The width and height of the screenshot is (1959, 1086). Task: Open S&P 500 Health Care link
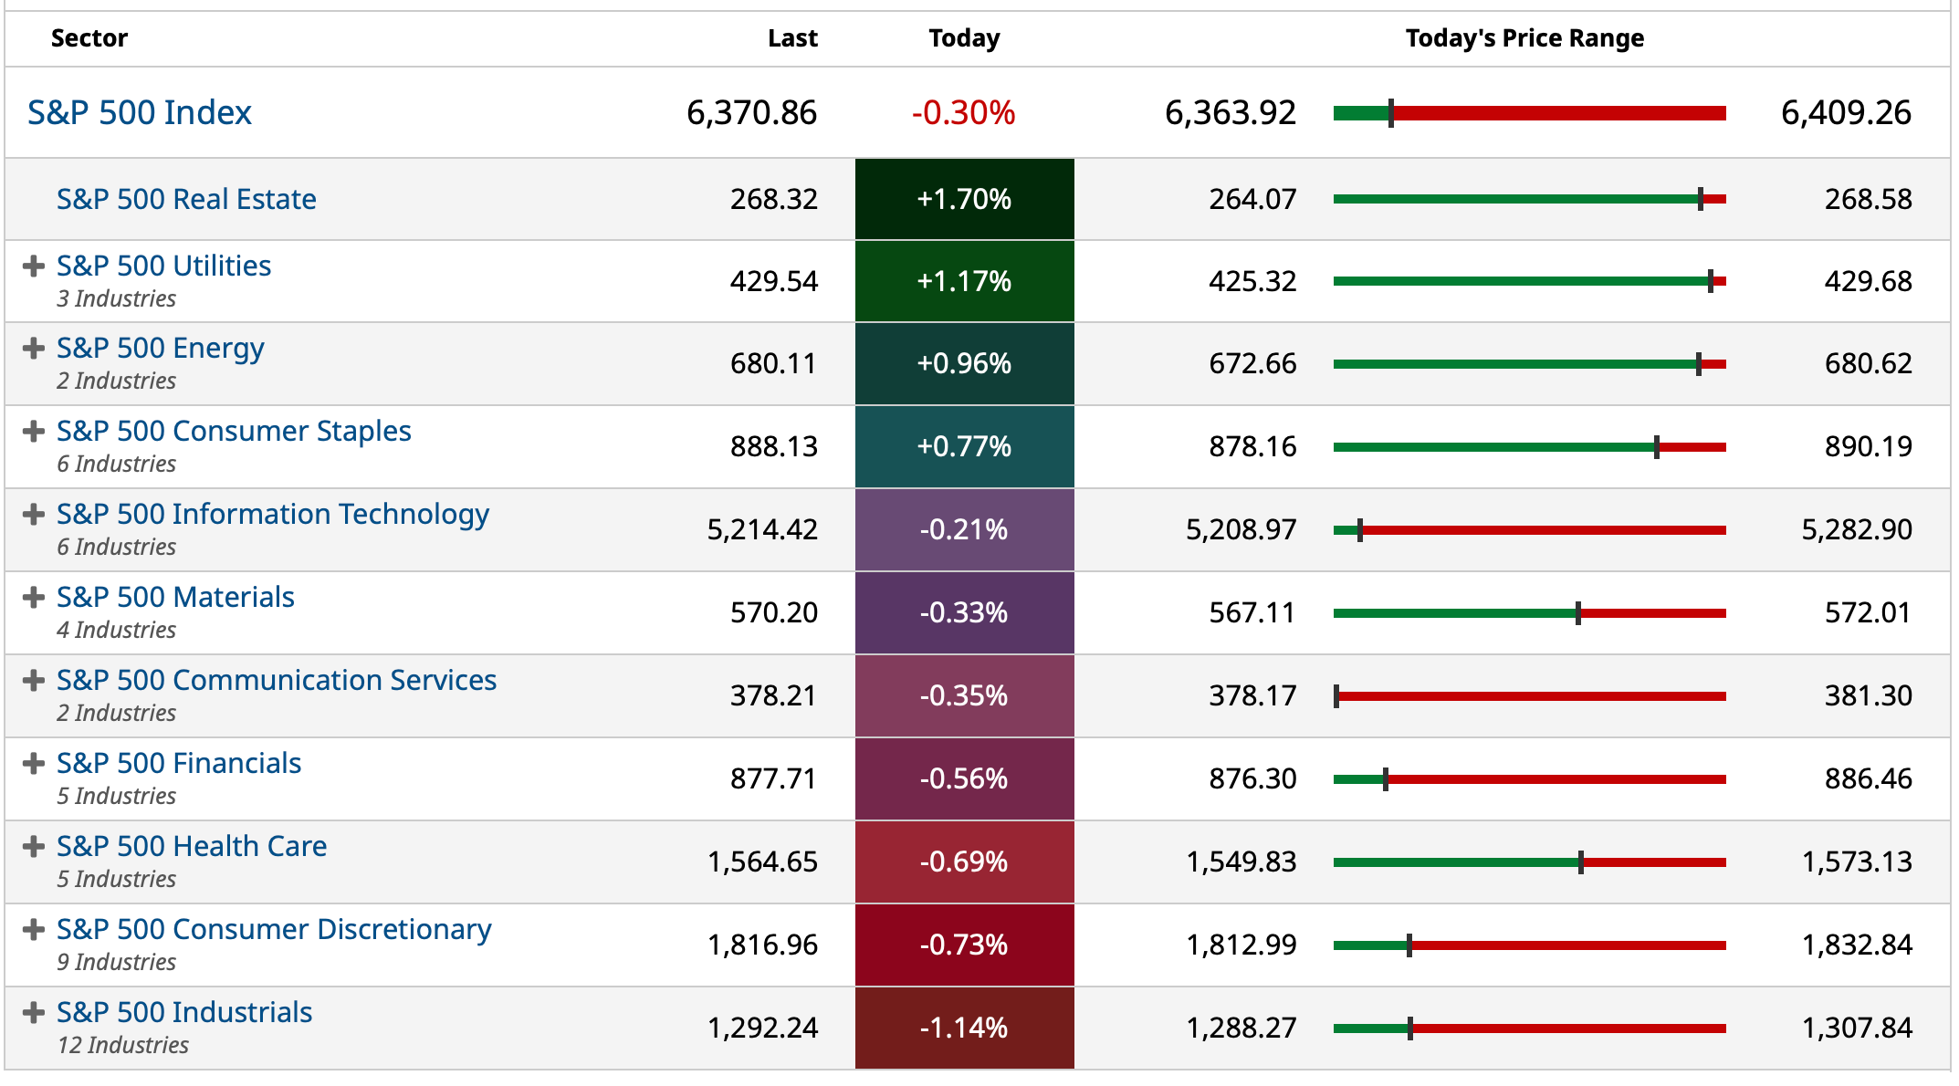(x=192, y=847)
